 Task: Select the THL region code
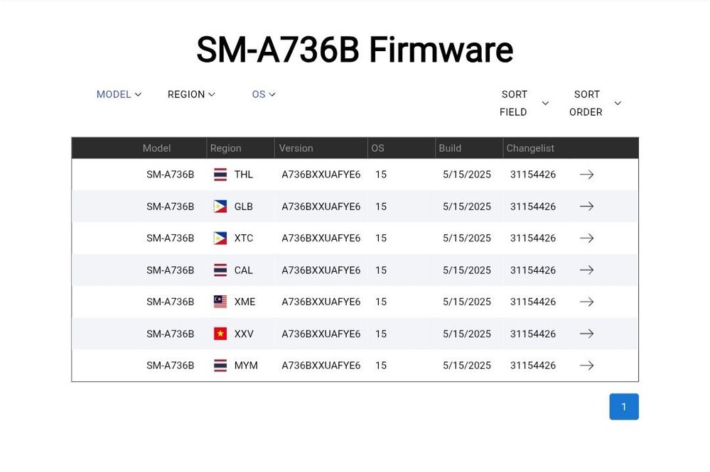tap(244, 175)
